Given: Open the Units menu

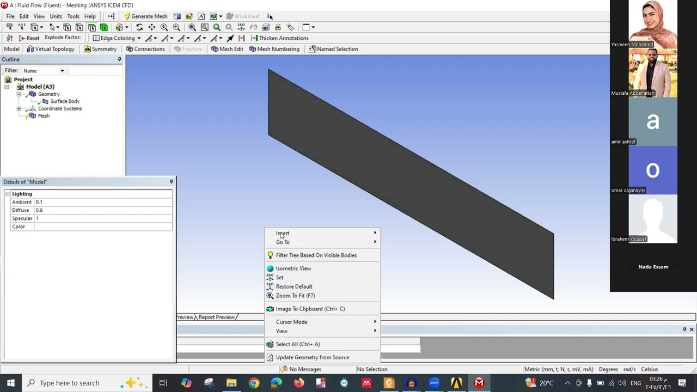Looking at the screenshot, I should tap(56, 16).
